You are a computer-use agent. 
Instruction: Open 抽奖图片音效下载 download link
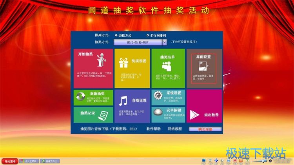coord(109,129)
